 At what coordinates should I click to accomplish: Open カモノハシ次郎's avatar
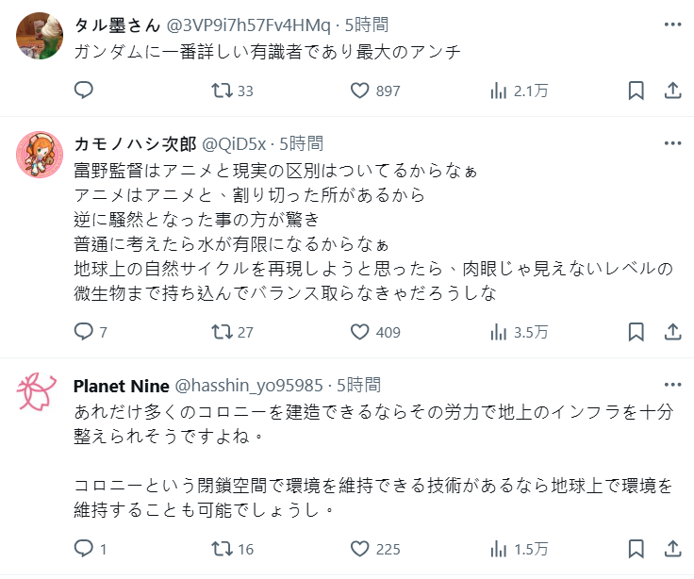pos(41,156)
